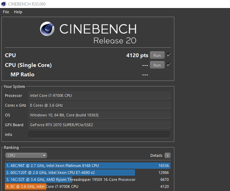The width and height of the screenshot is (230, 191).
Task: Click the 16536 ranking score
Action: 164,166
